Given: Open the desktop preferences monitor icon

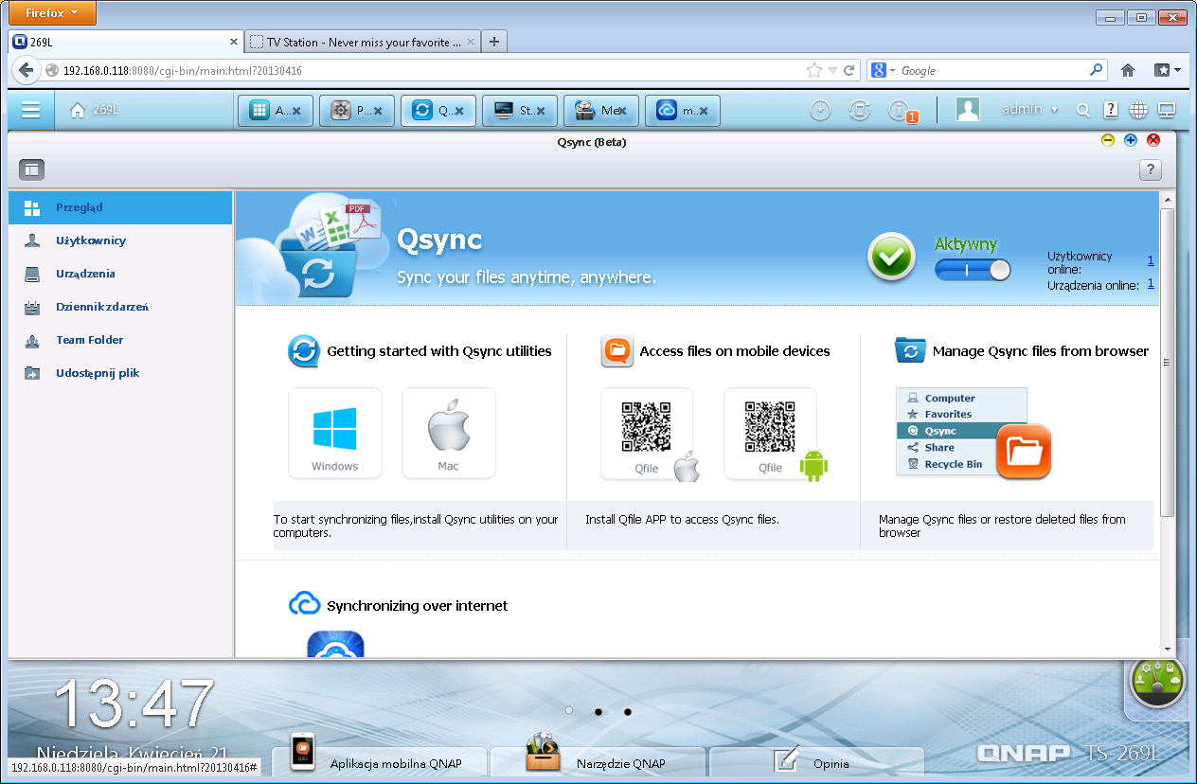Looking at the screenshot, I should pyautogui.click(x=1167, y=111).
